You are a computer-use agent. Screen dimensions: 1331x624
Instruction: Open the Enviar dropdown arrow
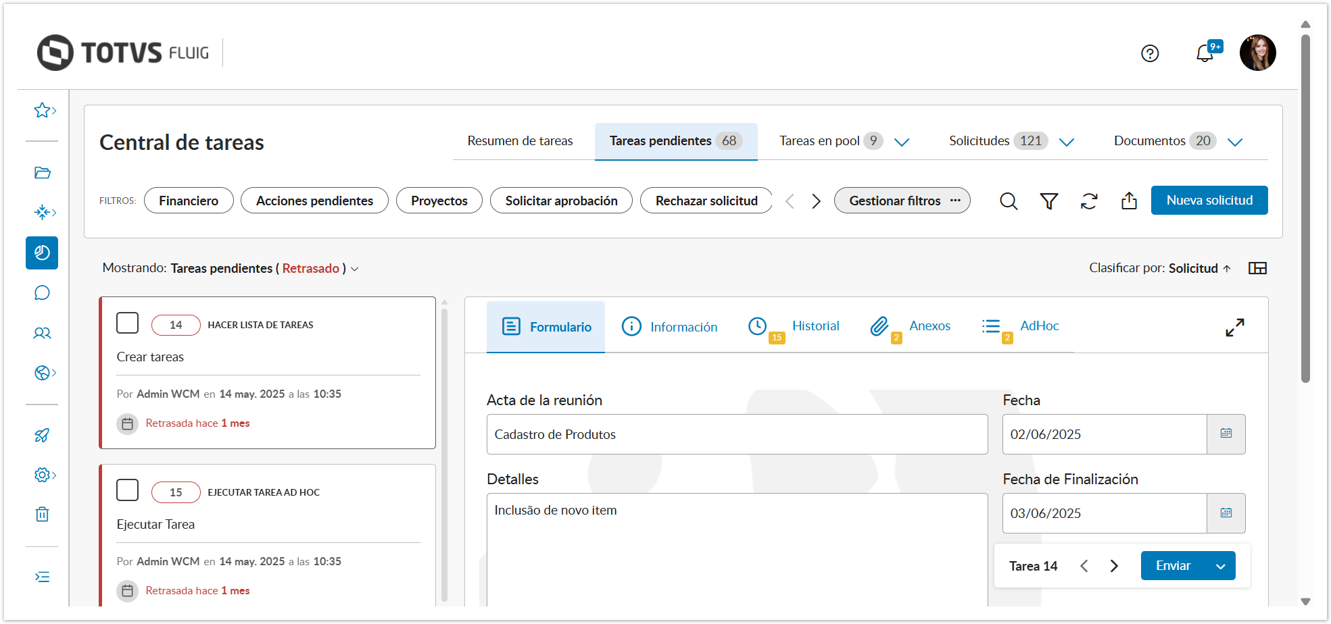click(1221, 567)
